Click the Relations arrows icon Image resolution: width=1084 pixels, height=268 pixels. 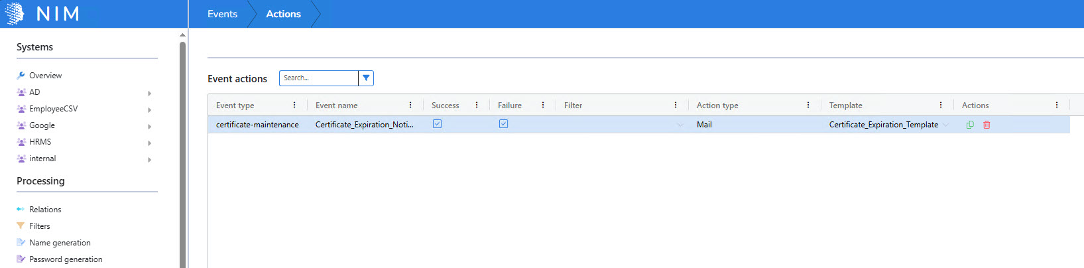pos(21,210)
